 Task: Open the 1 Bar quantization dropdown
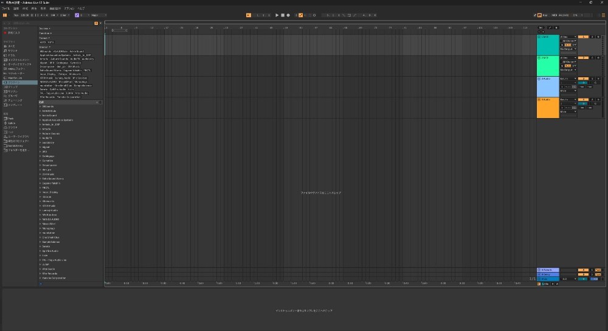[65, 15]
